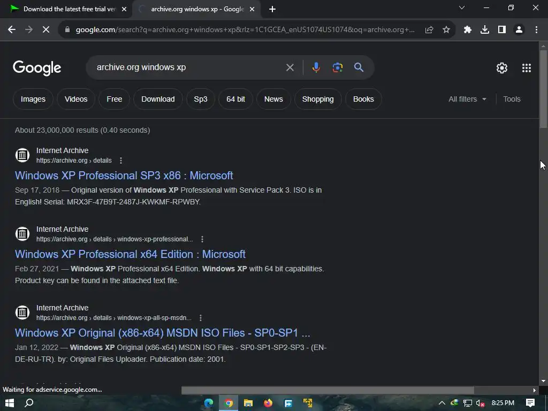Open Windows XP Original MSDN ISO Files link
Viewport: 548px width, 411px height.
coord(163,333)
